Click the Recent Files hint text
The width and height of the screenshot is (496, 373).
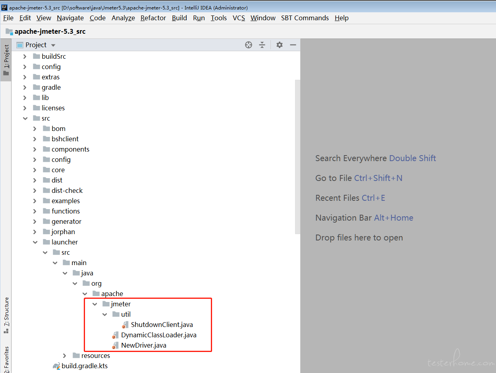pos(350,198)
